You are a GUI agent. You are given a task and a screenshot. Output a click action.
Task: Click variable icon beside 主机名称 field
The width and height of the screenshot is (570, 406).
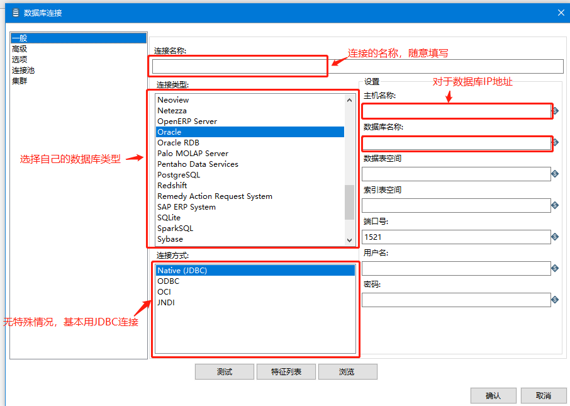click(x=556, y=111)
